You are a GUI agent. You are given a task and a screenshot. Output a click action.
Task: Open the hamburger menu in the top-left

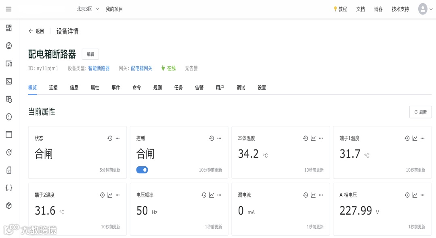(8, 9)
